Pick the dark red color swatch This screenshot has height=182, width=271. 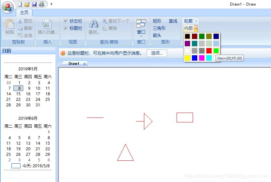point(195,36)
